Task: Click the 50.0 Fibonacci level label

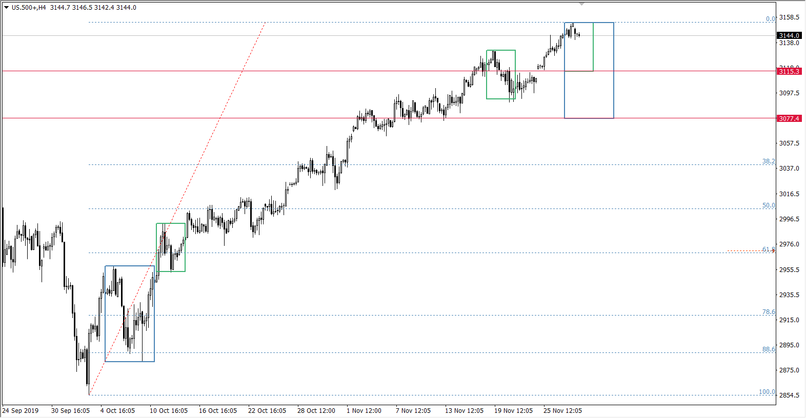Action: click(768, 205)
